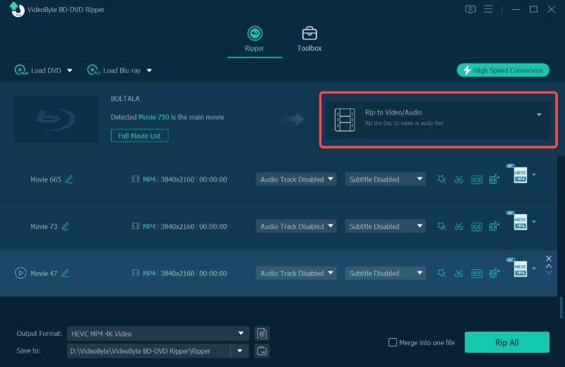The image size is (565, 367).
Task: Enable High Speed Conversion
Action: click(503, 71)
